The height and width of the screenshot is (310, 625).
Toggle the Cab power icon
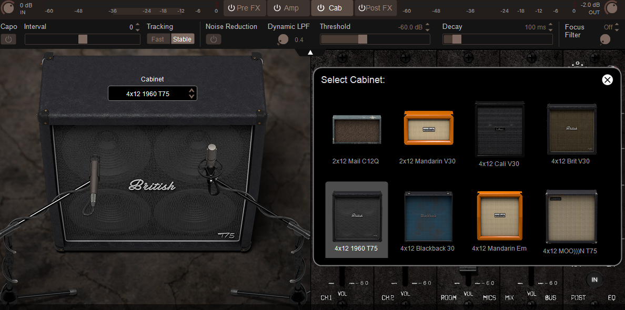(x=321, y=8)
